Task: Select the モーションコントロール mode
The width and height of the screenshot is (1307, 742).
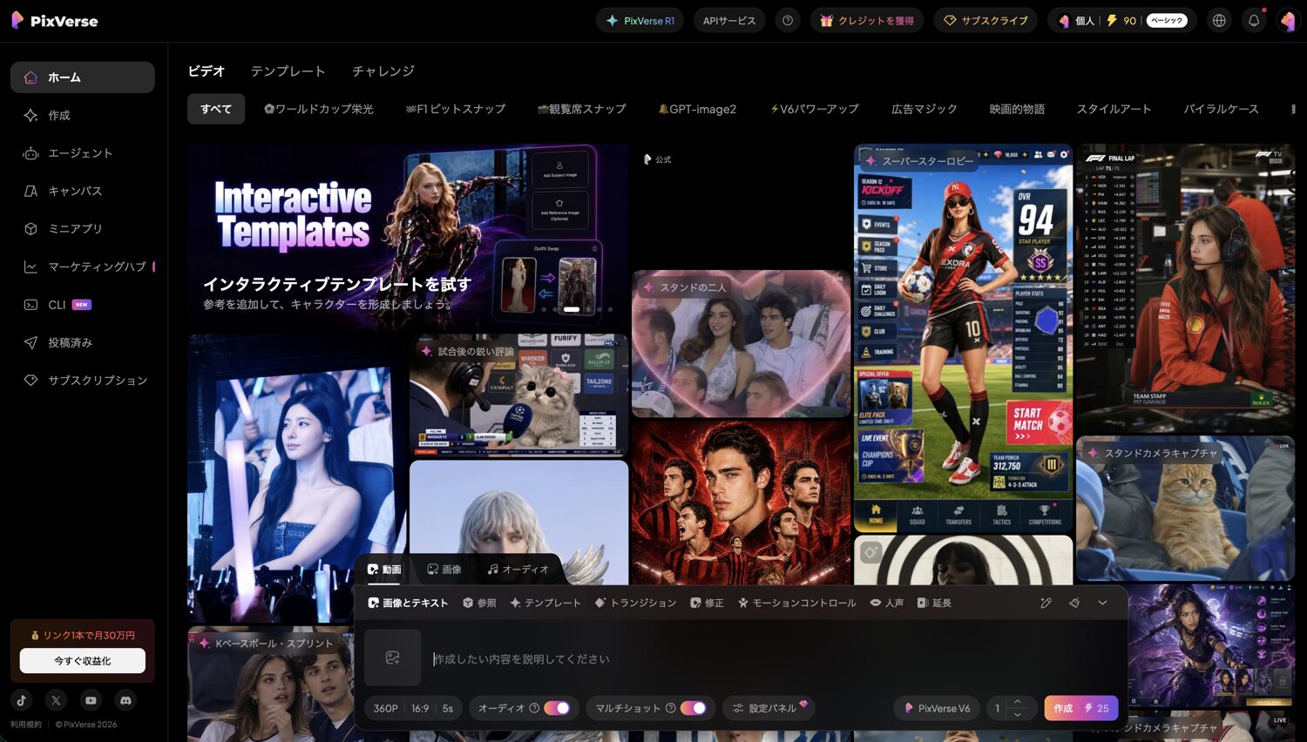Action: tap(796, 603)
